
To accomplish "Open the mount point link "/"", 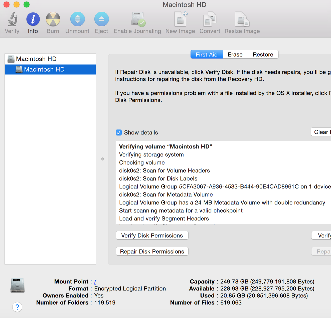I will [95, 281].
